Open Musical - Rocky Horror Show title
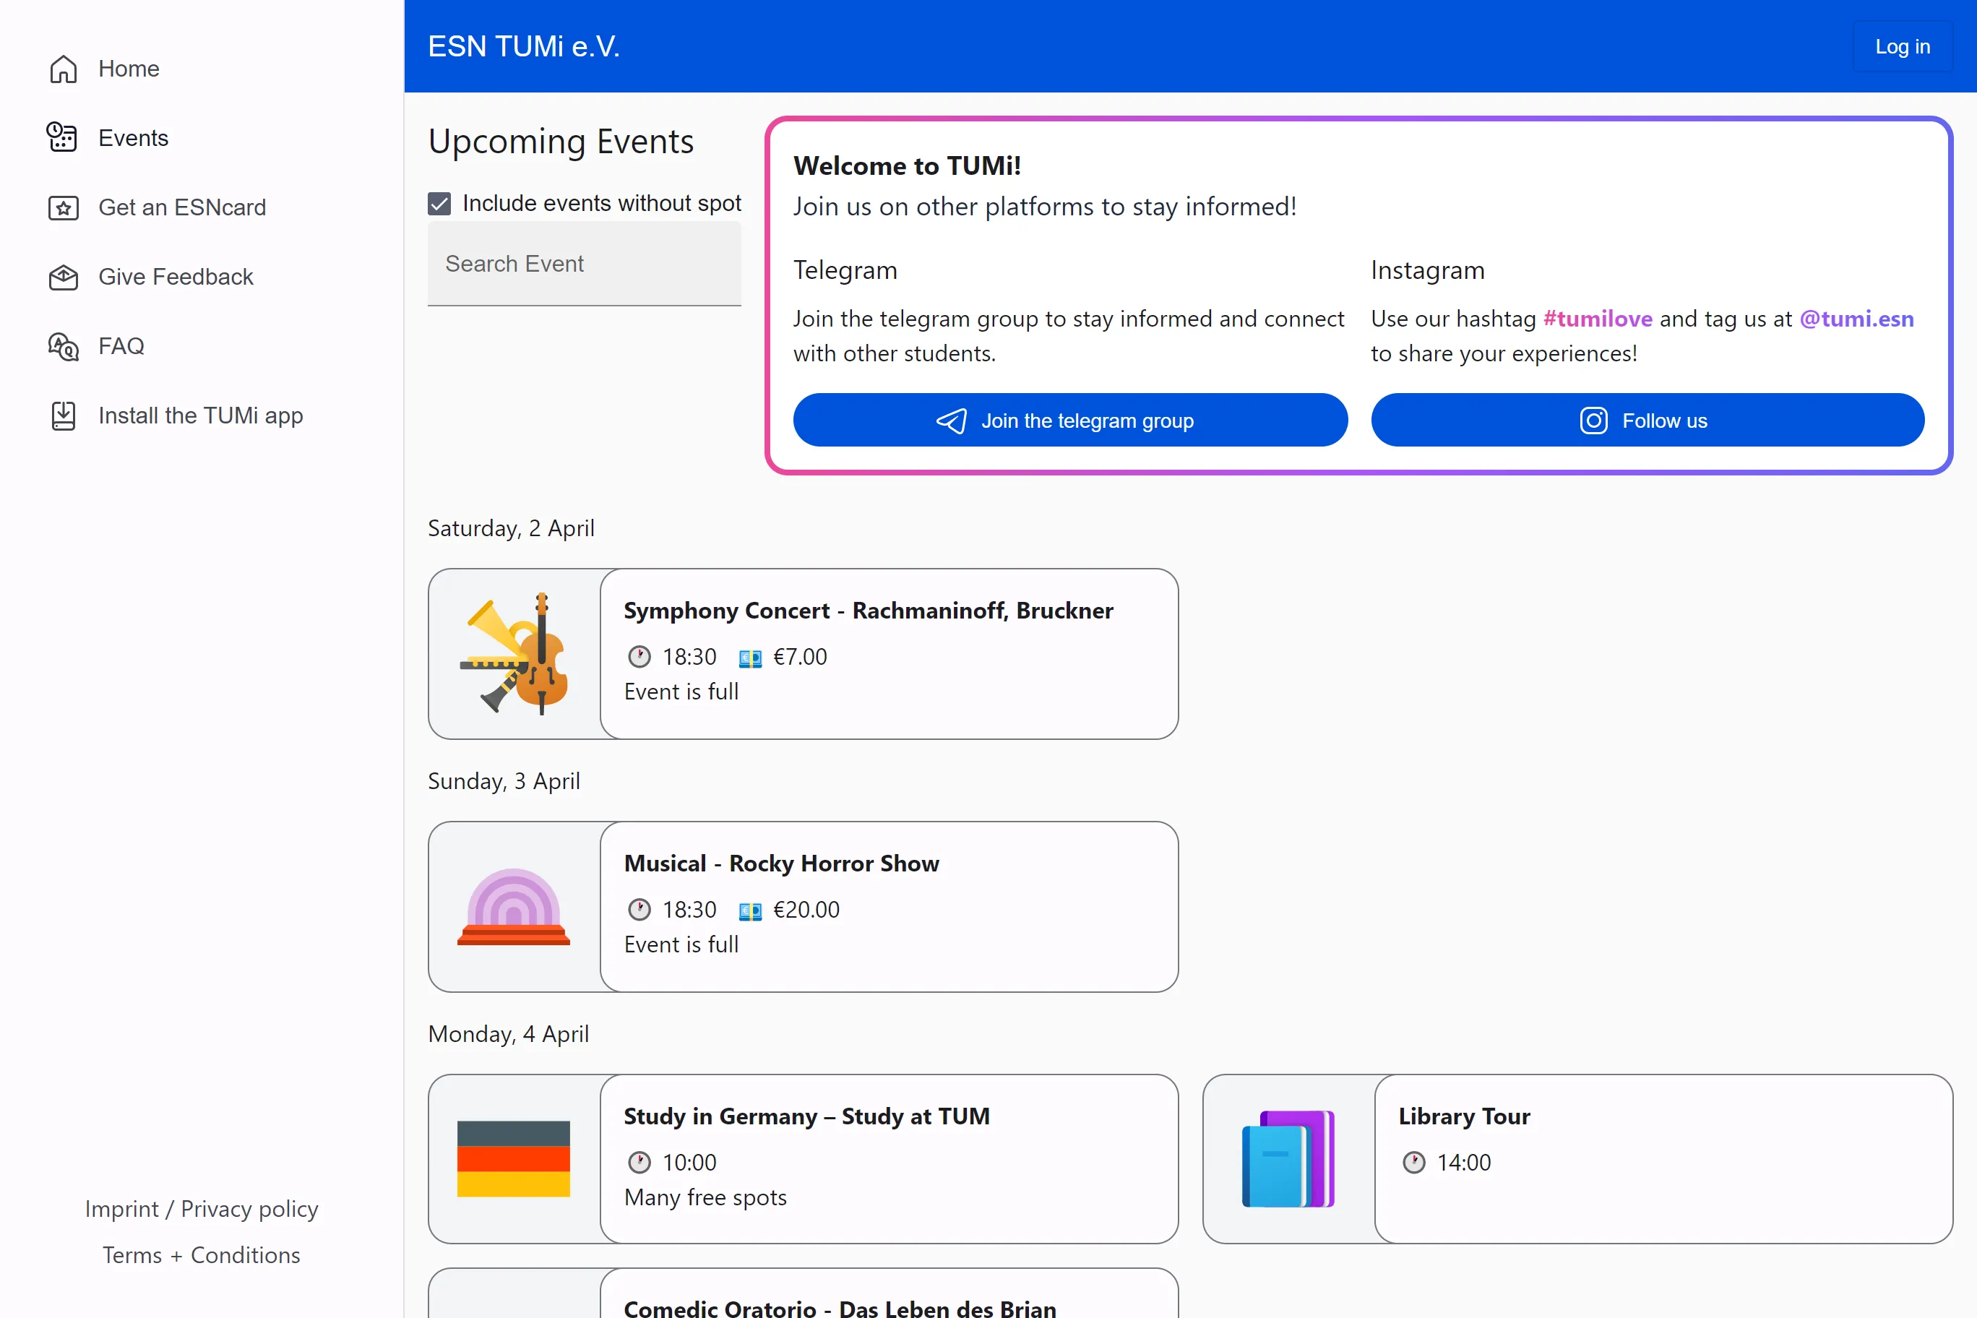This screenshot has height=1318, width=1977. click(x=781, y=863)
